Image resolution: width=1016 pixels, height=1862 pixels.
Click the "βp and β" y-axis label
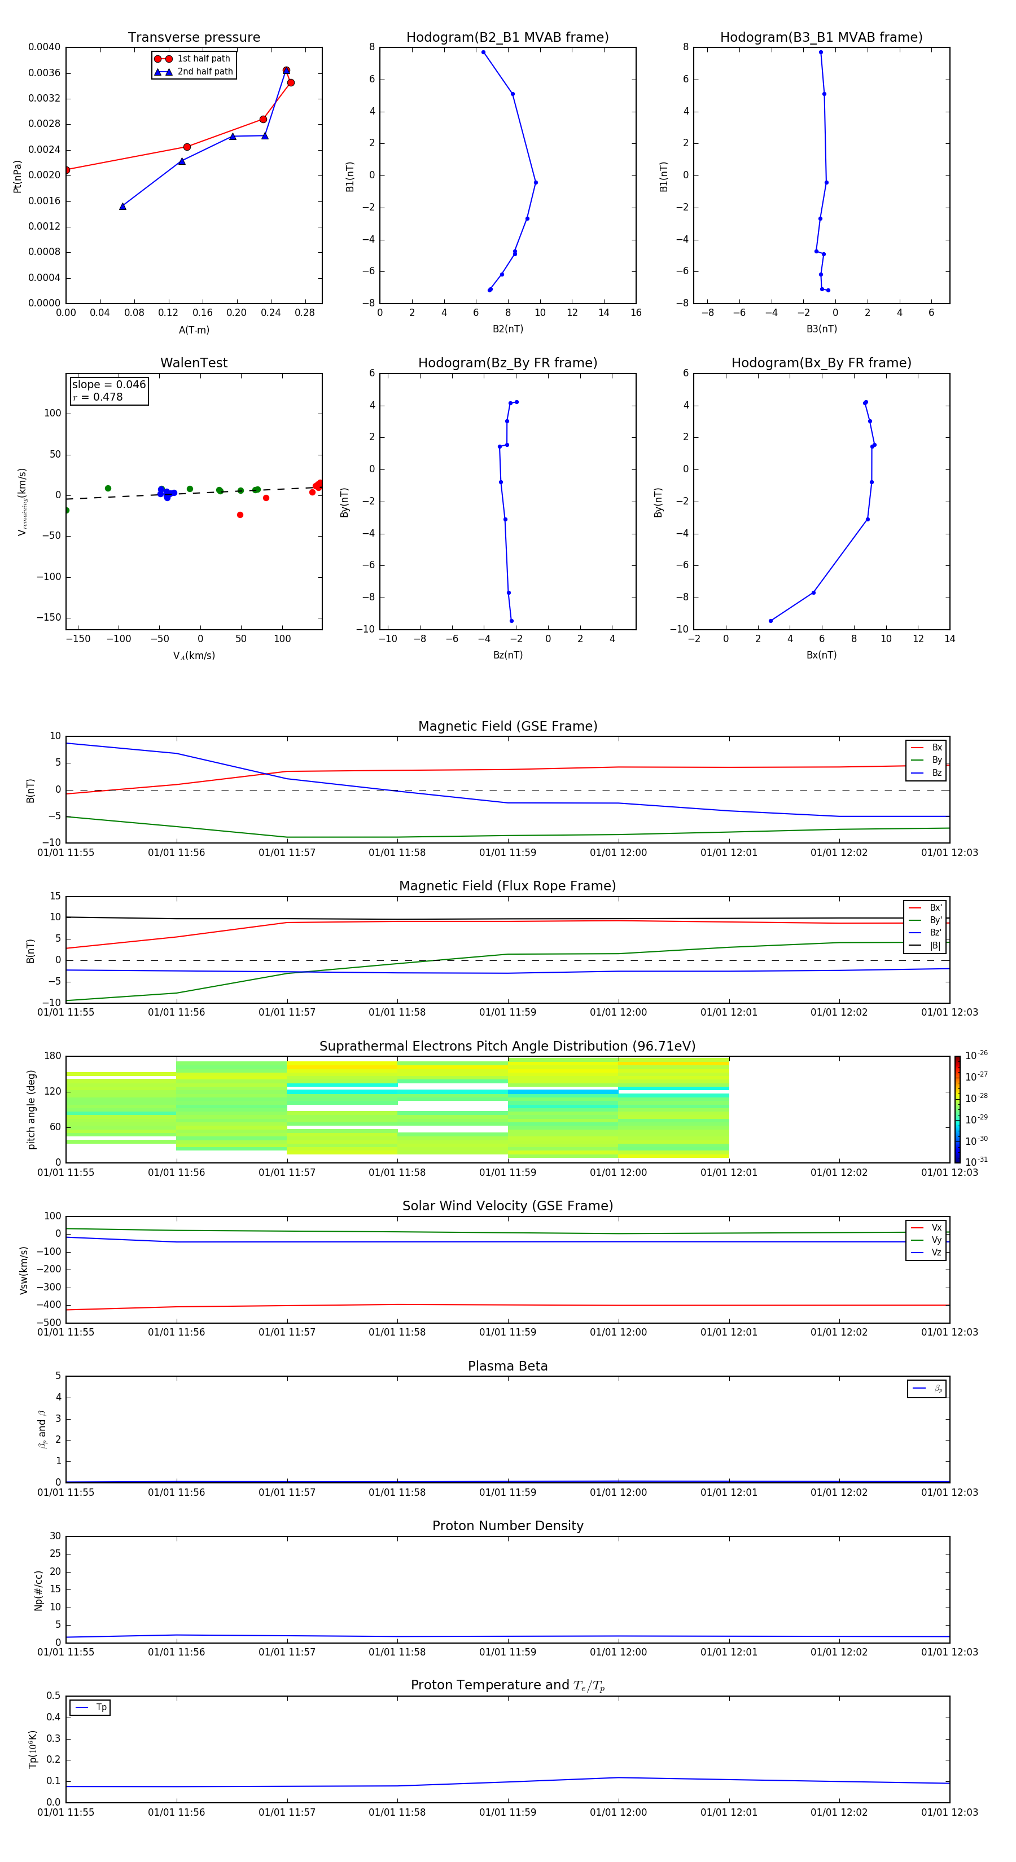coord(42,1429)
